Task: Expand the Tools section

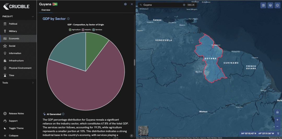Action: coord(33,83)
